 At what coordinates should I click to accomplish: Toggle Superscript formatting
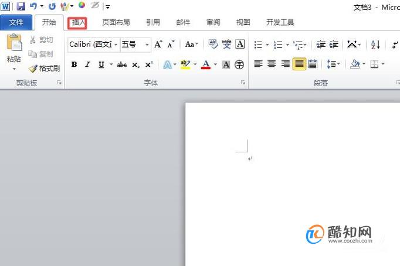point(149,64)
